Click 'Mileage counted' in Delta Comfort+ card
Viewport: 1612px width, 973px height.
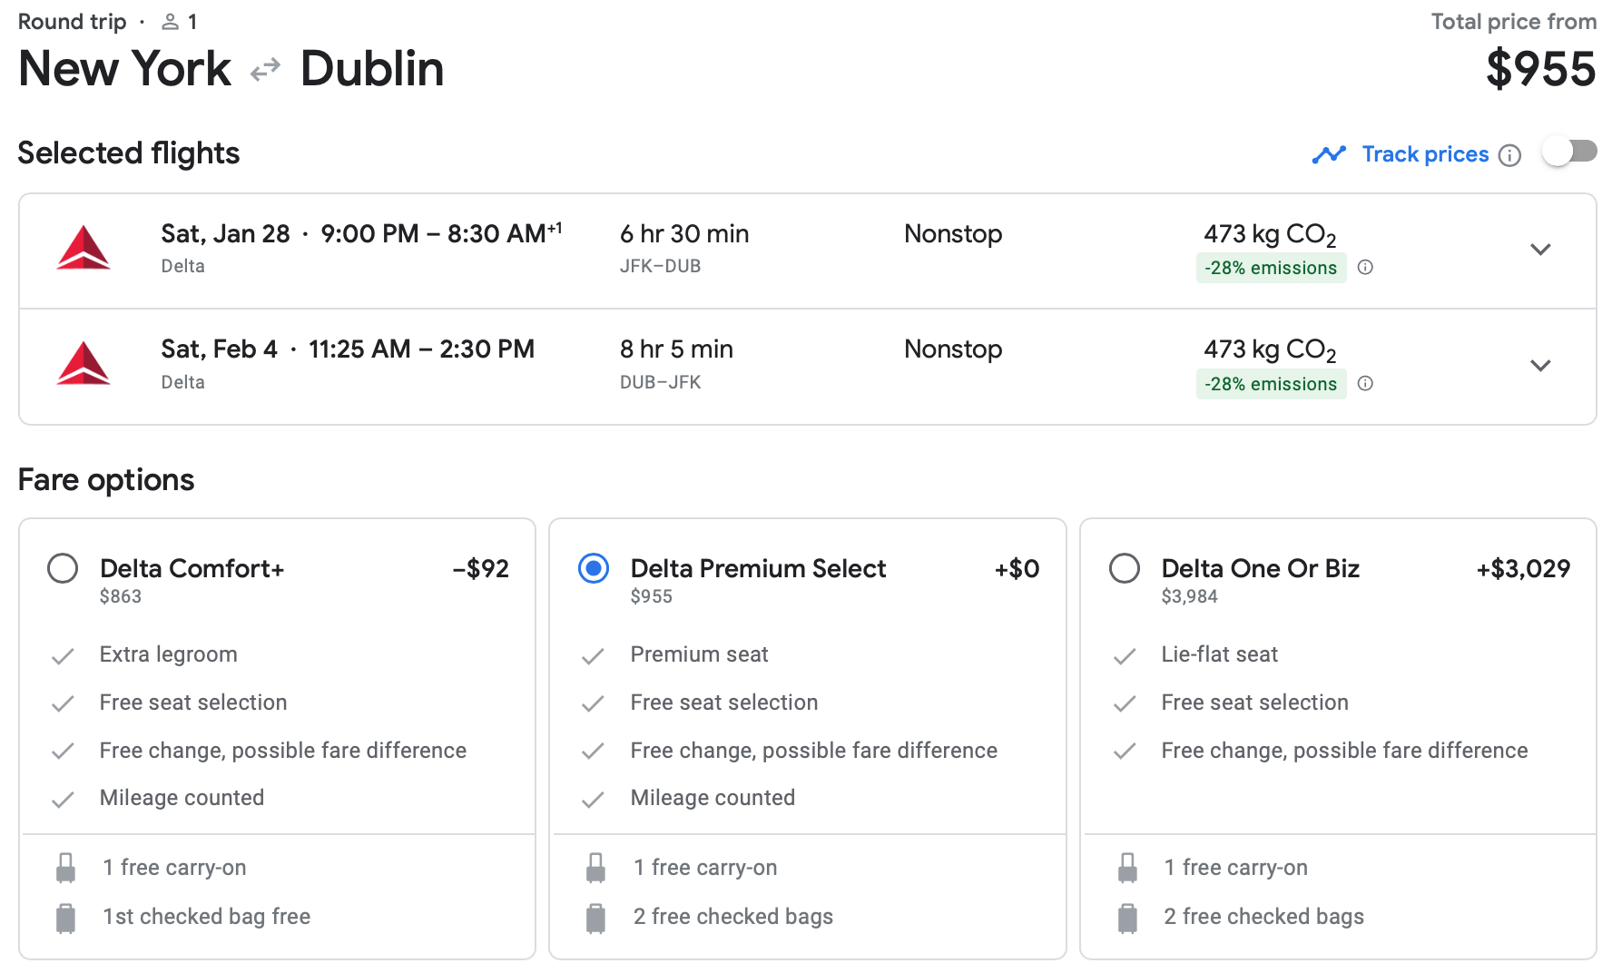tap(182, 798)
